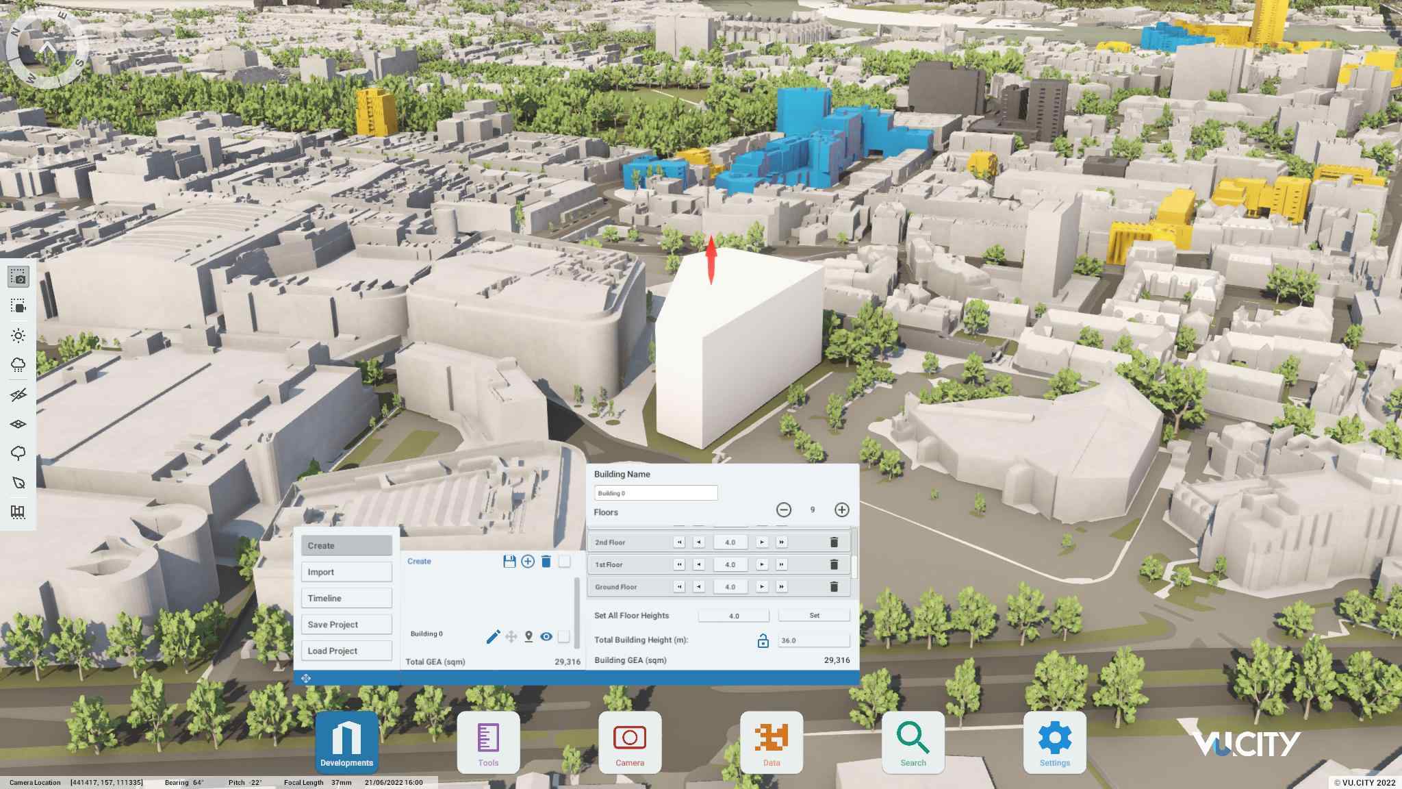Image resolution: width=1402 pixels, height=789 pixels.
Task: Check the checkbox next to Building 0
Action: [x=563, y=636]
